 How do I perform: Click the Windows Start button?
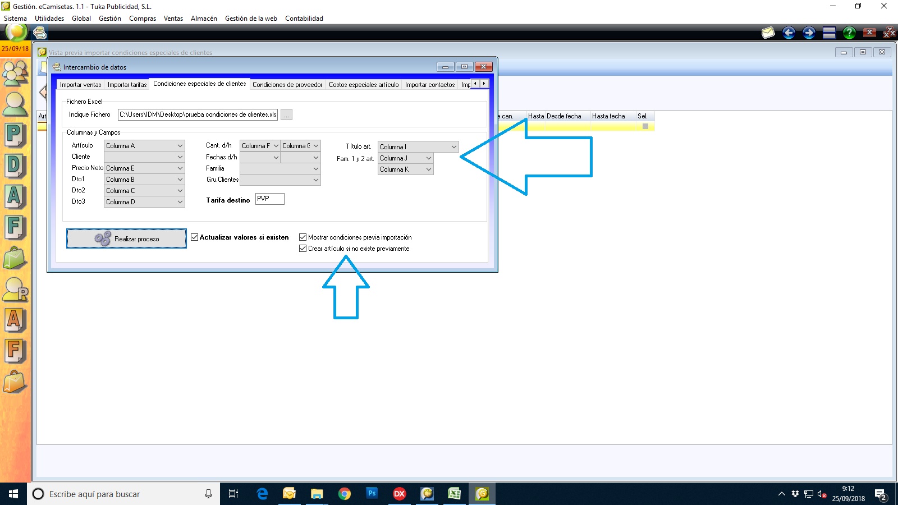(13, 494)
